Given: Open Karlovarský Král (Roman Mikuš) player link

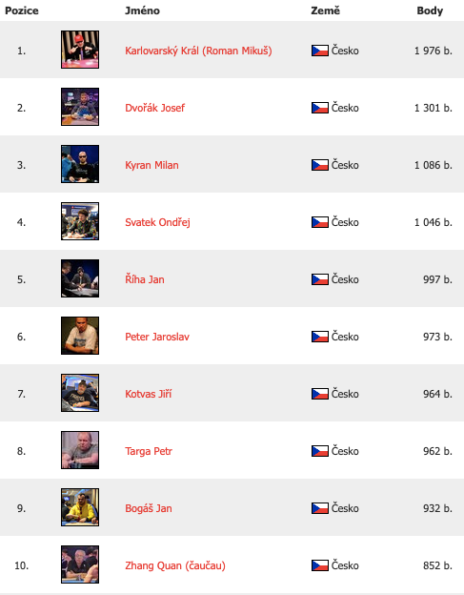Looking at the screenshot, I should coord(198,51).
